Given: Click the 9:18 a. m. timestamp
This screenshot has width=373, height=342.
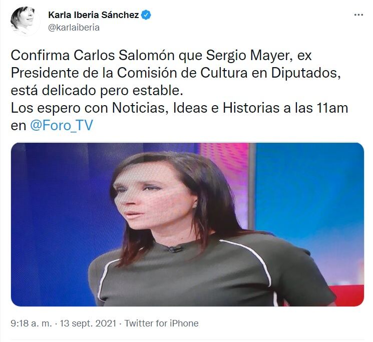Looking at the screenshot, I should click(31, 323).
